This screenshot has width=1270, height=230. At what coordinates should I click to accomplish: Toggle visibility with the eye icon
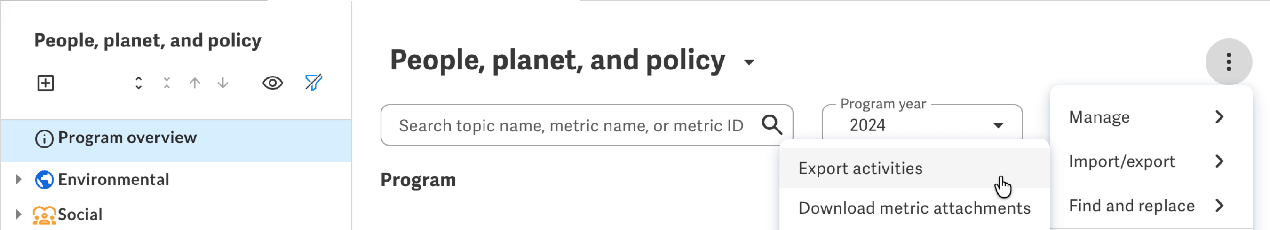point(273,83)
